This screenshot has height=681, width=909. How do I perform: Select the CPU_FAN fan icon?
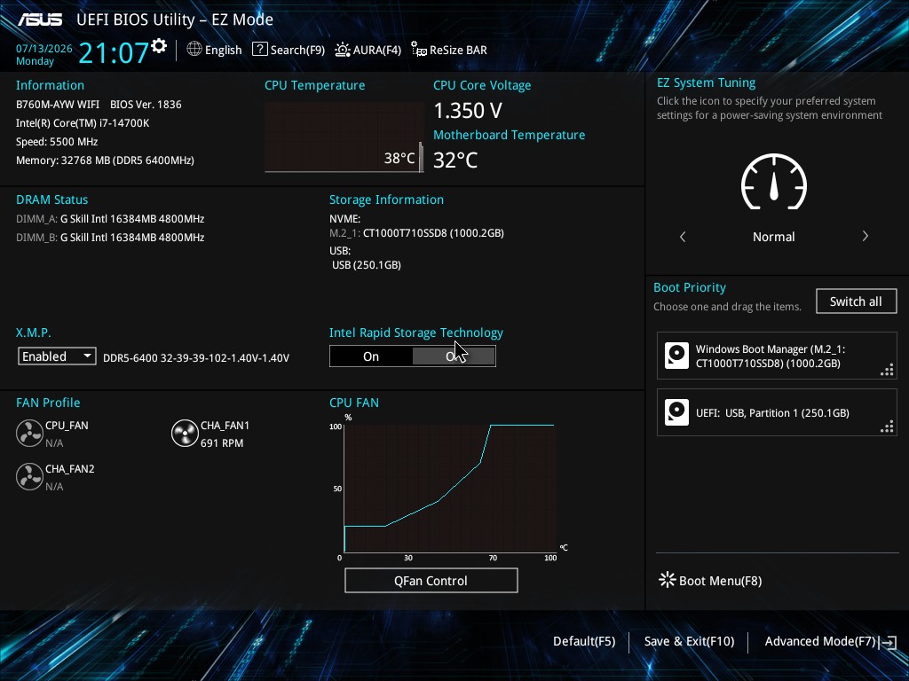[x=29, y=433]
